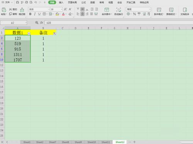Click the previous sheet arrow
The height and width of the screenshot is (144, 193).
[x=7, y=142]
